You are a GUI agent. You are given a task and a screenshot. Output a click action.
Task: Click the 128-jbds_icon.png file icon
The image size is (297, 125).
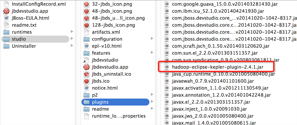(x=87, y=25)
